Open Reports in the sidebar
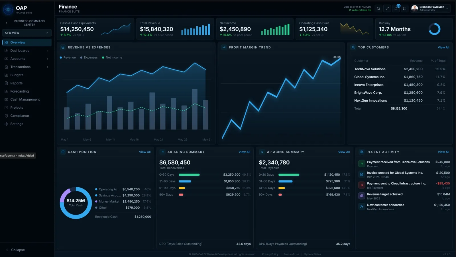This screenshot has height=257, width=456. 27,83
